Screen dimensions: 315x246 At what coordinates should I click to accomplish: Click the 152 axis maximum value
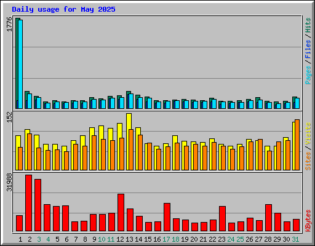coord(10,117)
